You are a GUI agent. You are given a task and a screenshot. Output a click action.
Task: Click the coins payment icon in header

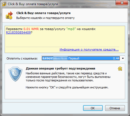pyautogui.click(x=9, y=15)
